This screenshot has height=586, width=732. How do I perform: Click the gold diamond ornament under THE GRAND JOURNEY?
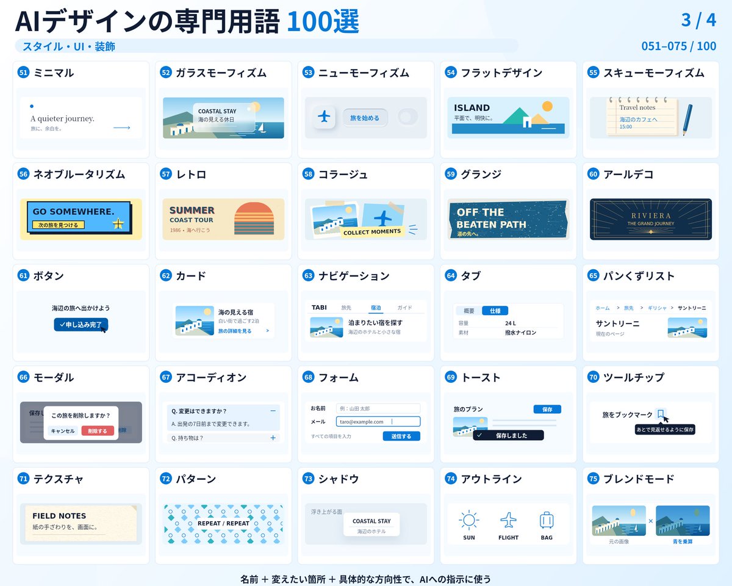651,233
